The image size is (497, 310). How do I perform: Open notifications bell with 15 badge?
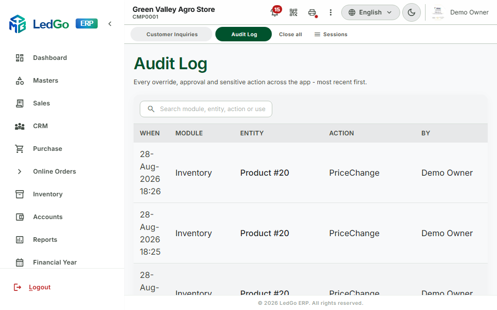(x=275, y=12)
